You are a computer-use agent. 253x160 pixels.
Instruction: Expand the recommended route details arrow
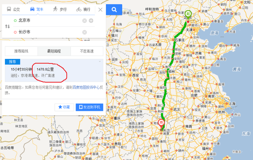tap(100, 61)
